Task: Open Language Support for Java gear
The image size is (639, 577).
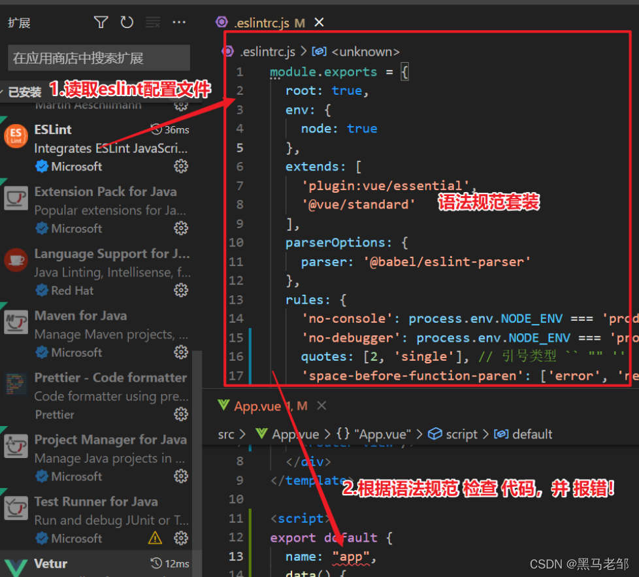Action: click(181, 290)
